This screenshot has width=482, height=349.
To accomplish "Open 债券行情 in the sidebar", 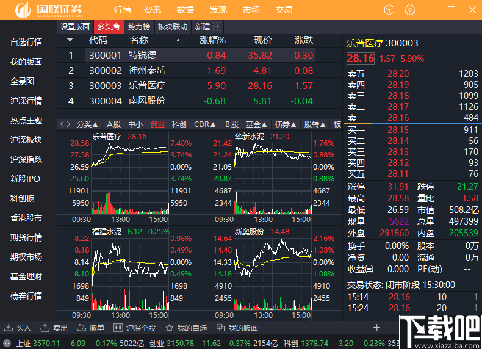I will pos(26,296).
